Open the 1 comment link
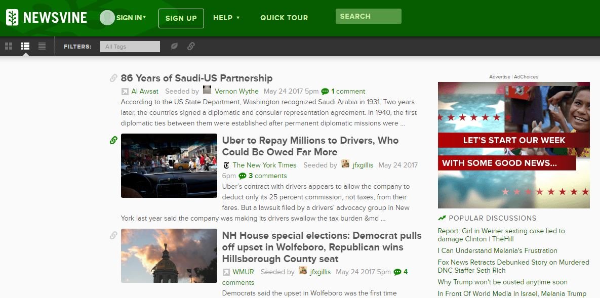The width and height of the screenshot is (600, 298). click(348, 92)
